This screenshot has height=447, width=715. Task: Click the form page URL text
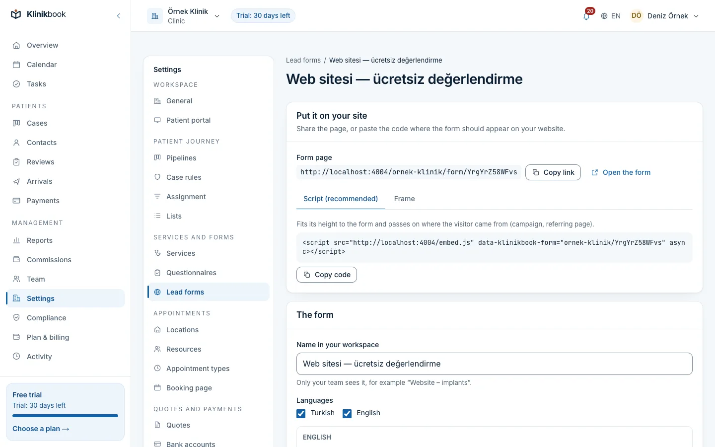pos(409,172)
